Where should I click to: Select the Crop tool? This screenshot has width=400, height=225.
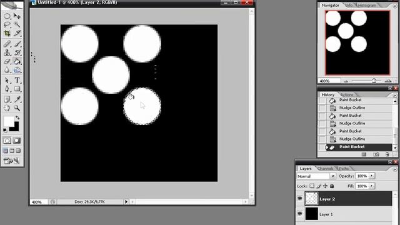(7, 33)
